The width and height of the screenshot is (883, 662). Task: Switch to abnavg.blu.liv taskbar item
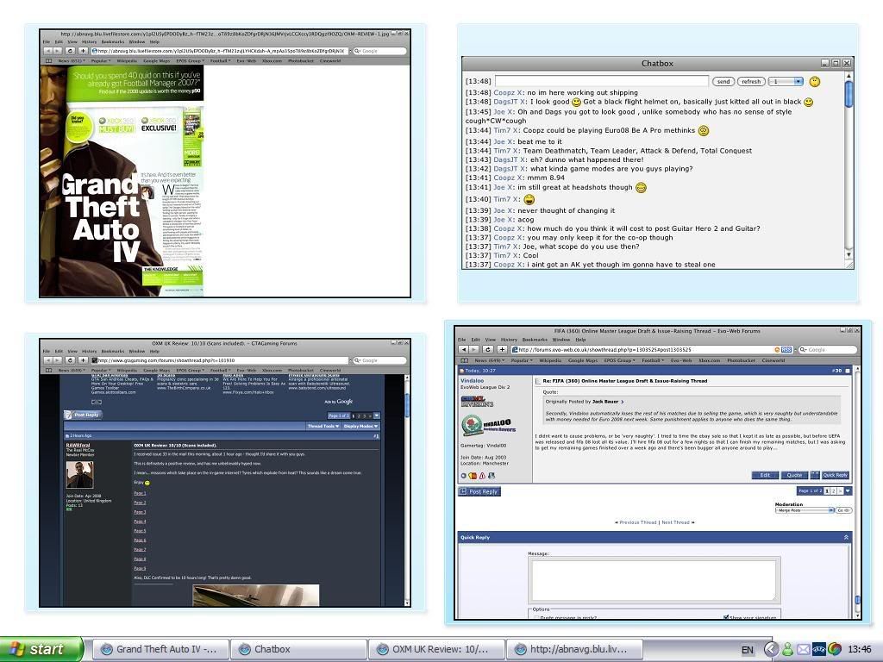[575, 649]
